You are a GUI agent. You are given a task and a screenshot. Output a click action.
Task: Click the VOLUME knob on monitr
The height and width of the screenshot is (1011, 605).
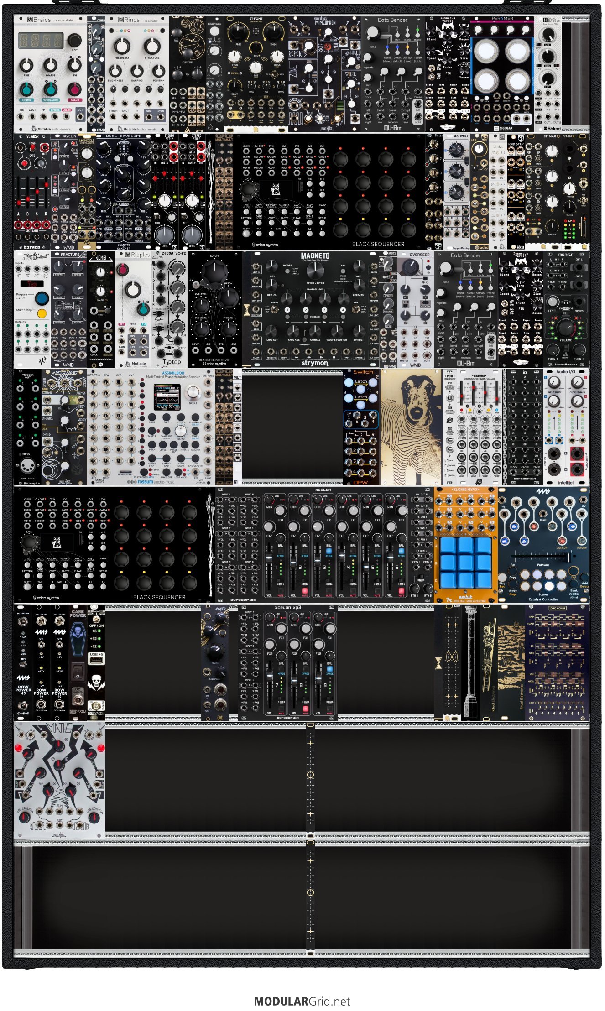tap(566, 327)
